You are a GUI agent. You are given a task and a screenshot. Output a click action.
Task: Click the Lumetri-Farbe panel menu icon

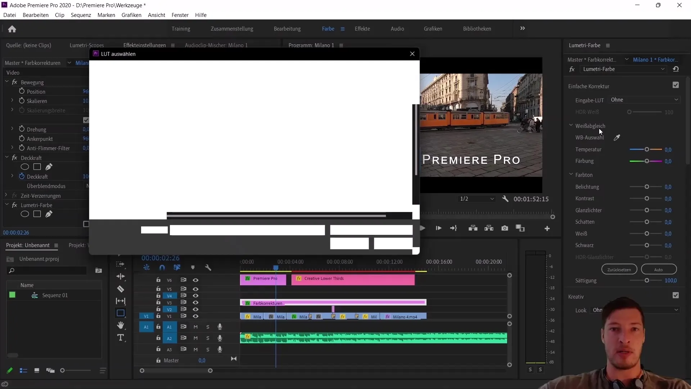click(608, 45)
